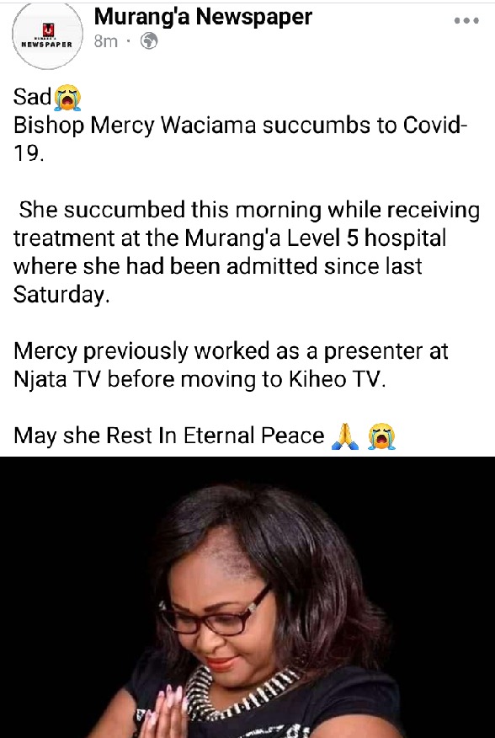Click the praying hands emoji
The width and height of the screenshot is (495, 738).
point(345,436)
